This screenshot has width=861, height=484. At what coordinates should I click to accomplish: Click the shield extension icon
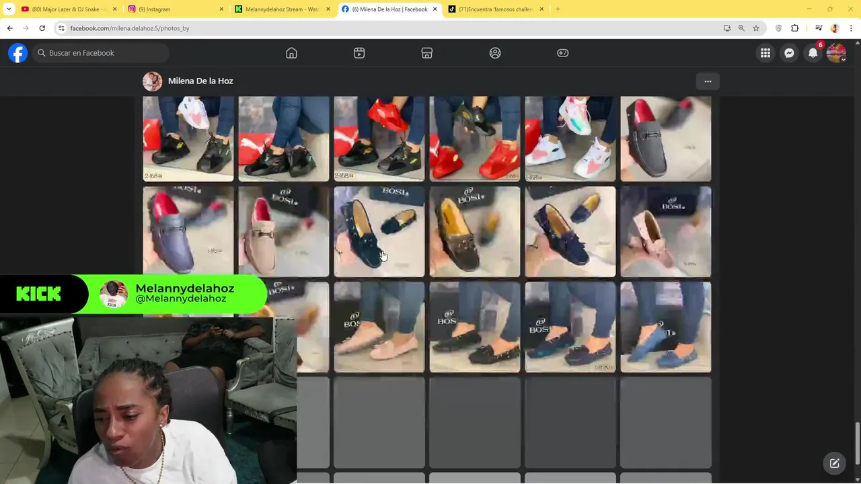coord(778,28)
